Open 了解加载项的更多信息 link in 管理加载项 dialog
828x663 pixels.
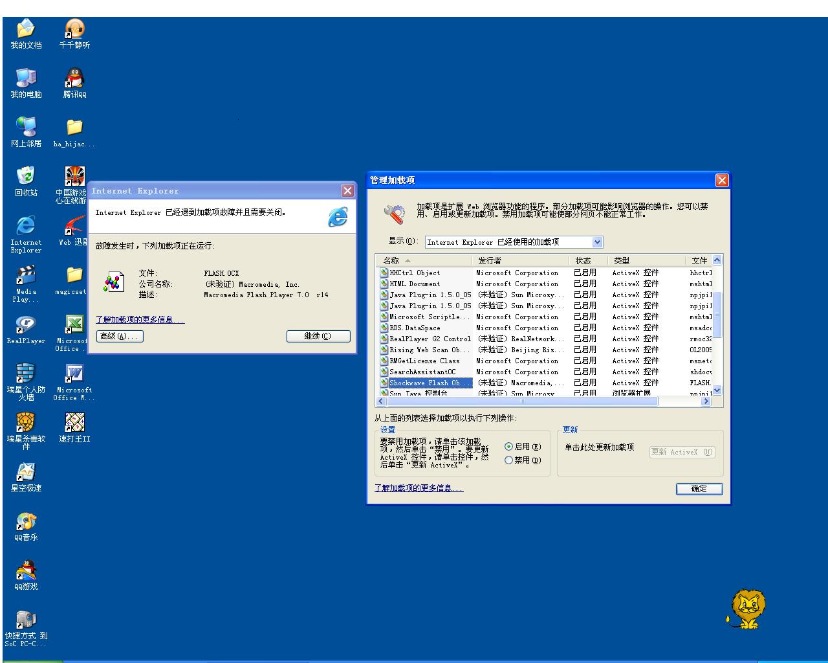[419, 488]
